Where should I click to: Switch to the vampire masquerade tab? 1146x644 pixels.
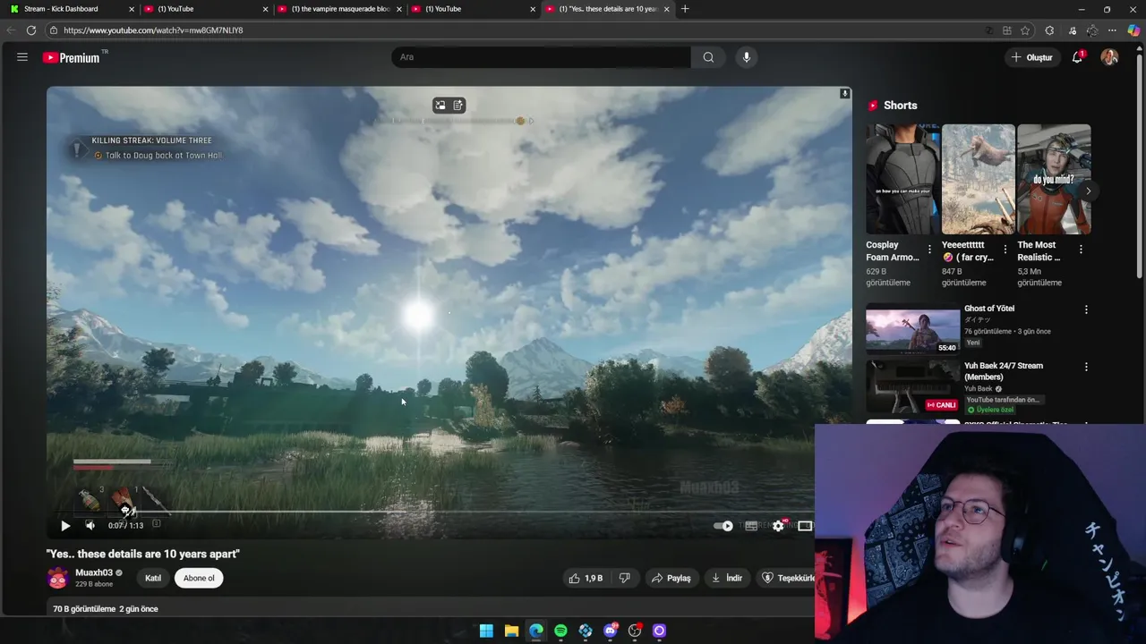(x=338, y=9)
